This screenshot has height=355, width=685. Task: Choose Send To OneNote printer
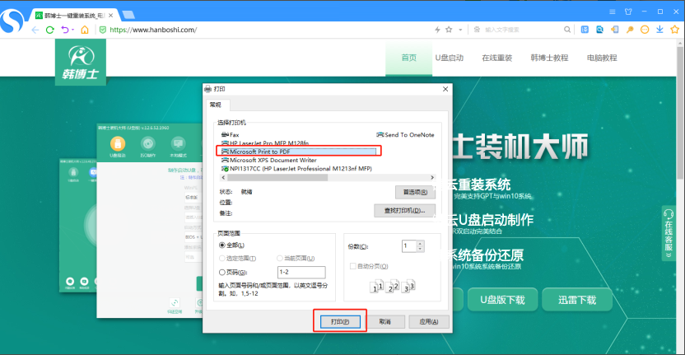click(405, 135)
